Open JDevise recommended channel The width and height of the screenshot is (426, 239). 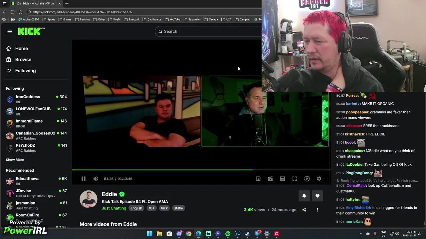click(37, 193)
